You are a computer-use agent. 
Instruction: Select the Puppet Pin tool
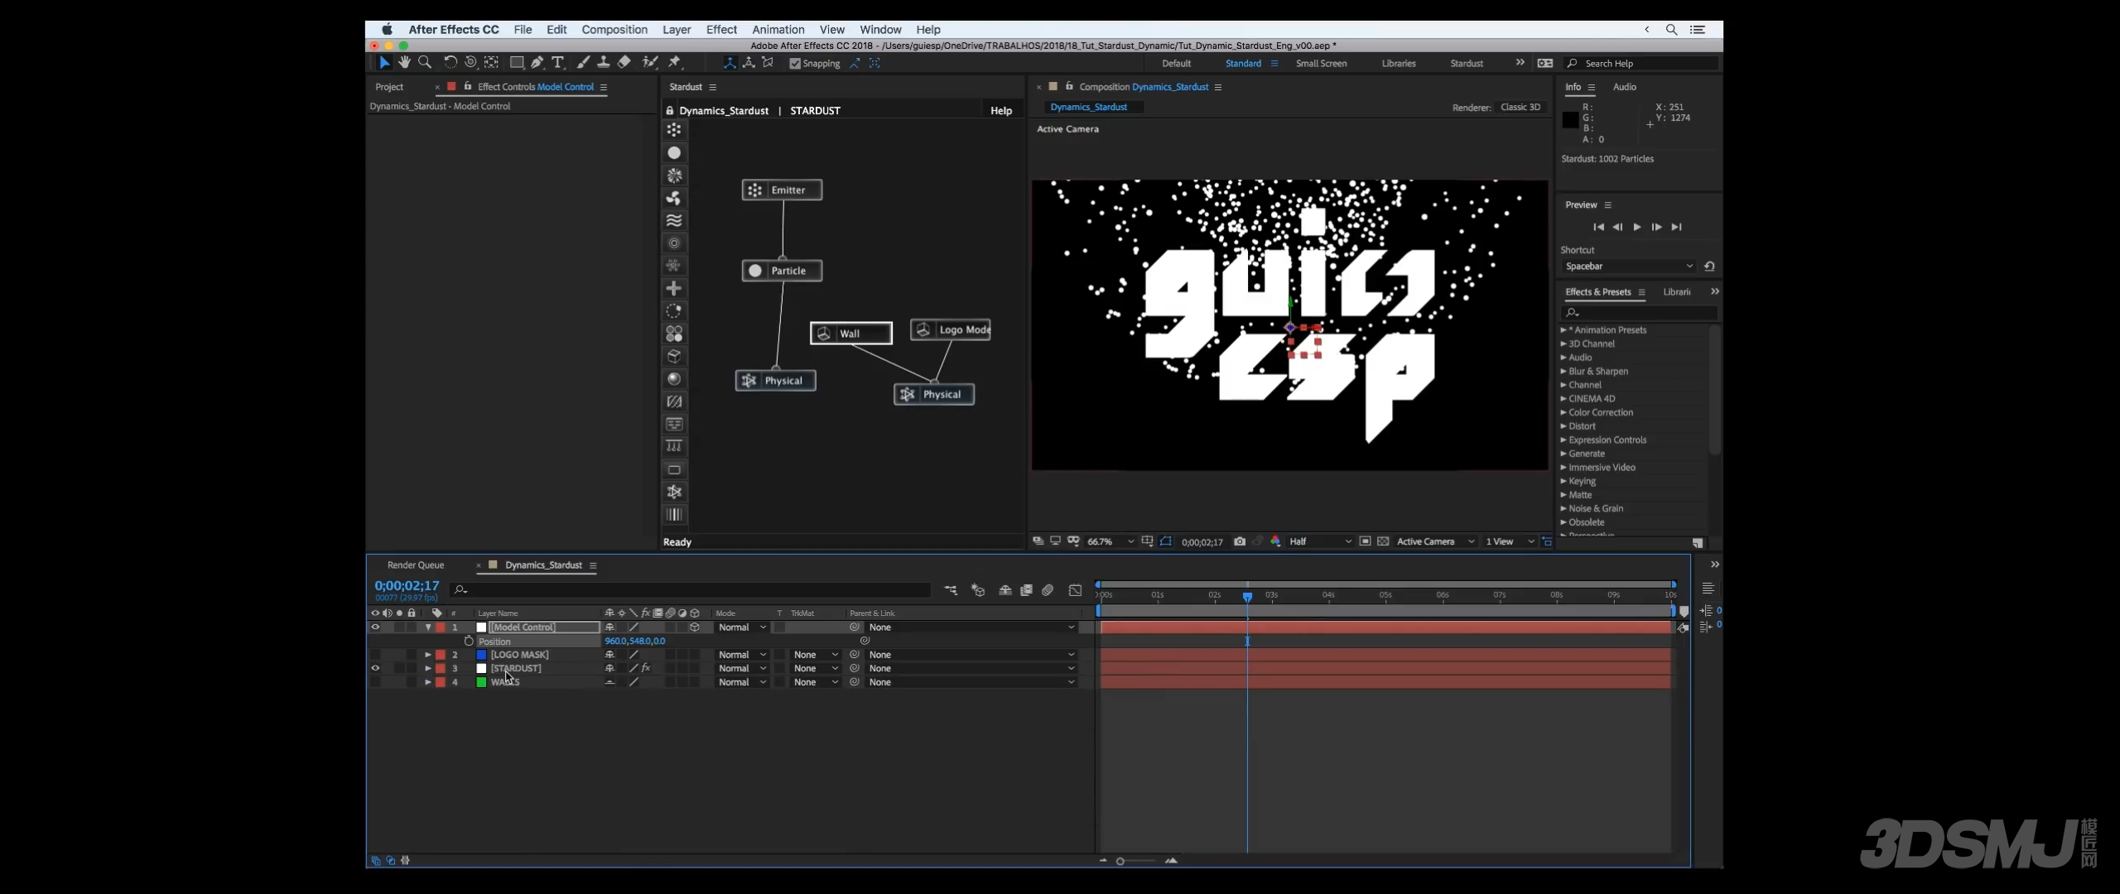(676, 63)
